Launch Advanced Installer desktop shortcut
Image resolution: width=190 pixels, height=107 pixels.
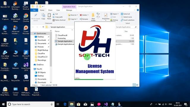click(x=15, y=30)
